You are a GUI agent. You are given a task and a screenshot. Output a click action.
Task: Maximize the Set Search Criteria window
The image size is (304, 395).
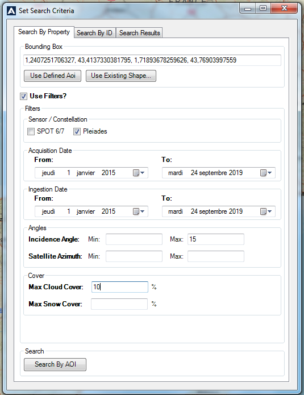(x=263, y=9)
